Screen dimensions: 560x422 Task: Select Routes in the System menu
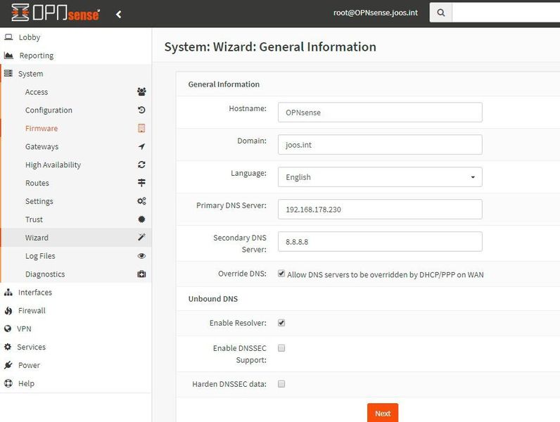pos(37,184)
